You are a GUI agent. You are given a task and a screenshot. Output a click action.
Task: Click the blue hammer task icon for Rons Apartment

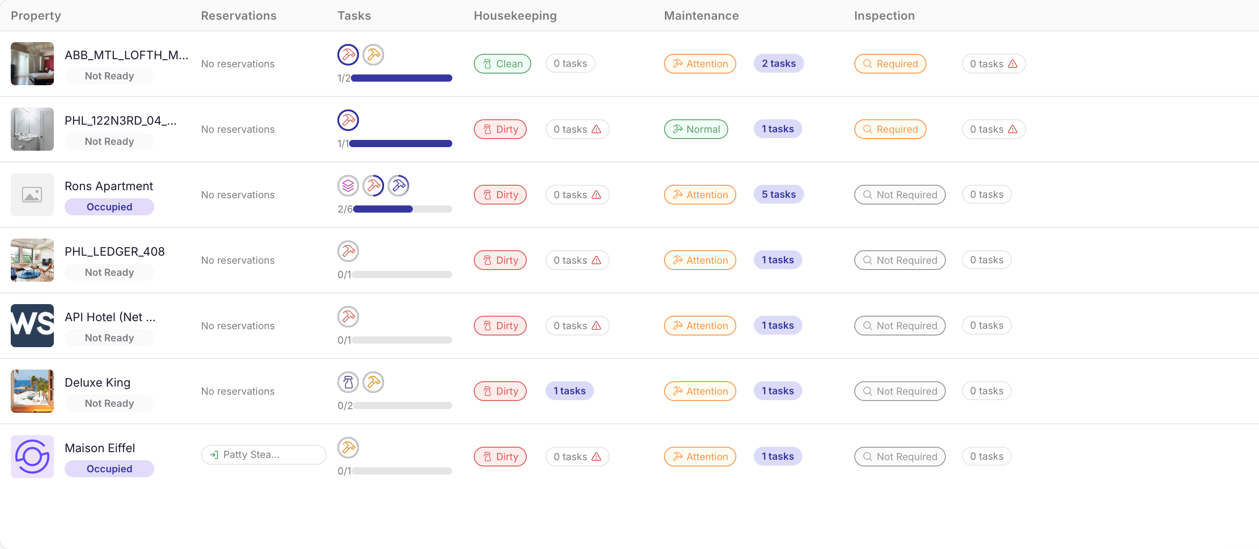point(398,186)
